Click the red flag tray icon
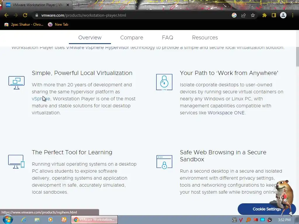This screenshot has width=299, height=224. coord(255,220)
